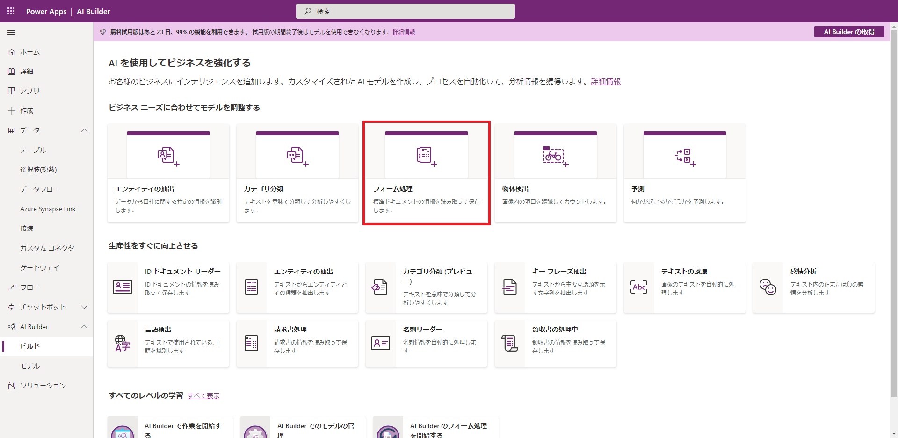Click the ID ドキュメント リーダー card icon
The width and height of the screenshot is (898, 438).
pyautogui.click(x=123, y=287)
